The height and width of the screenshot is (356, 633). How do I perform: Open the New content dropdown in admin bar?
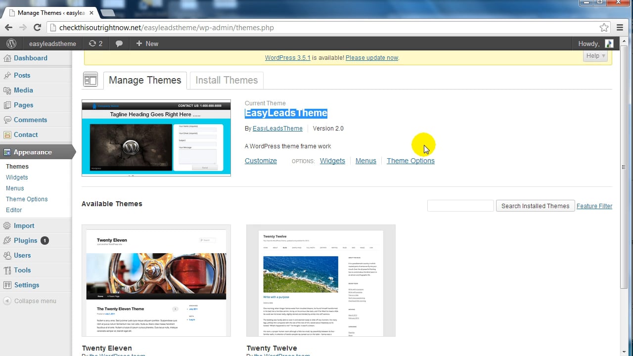[x=147, y=44]
